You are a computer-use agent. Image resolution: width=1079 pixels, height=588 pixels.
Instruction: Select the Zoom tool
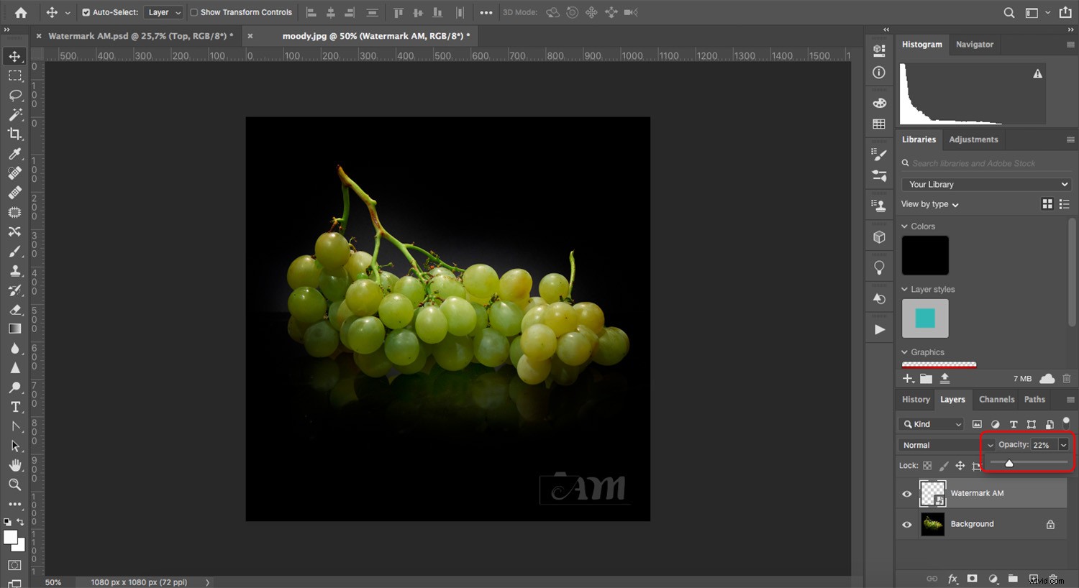pyautogui.click(x=15, y=484)
